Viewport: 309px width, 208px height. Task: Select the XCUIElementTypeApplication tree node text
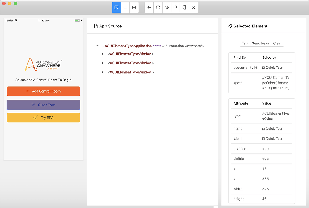pos(154,46)
